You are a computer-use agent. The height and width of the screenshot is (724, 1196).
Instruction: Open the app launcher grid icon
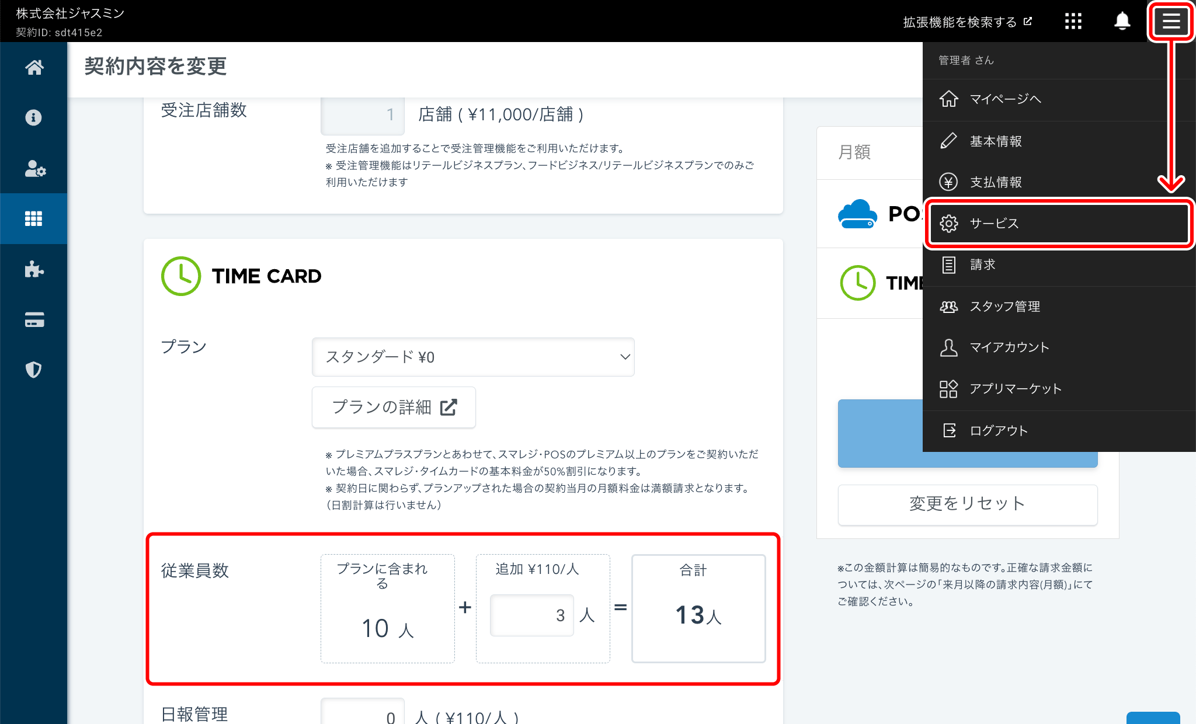tap(1073, 21)
